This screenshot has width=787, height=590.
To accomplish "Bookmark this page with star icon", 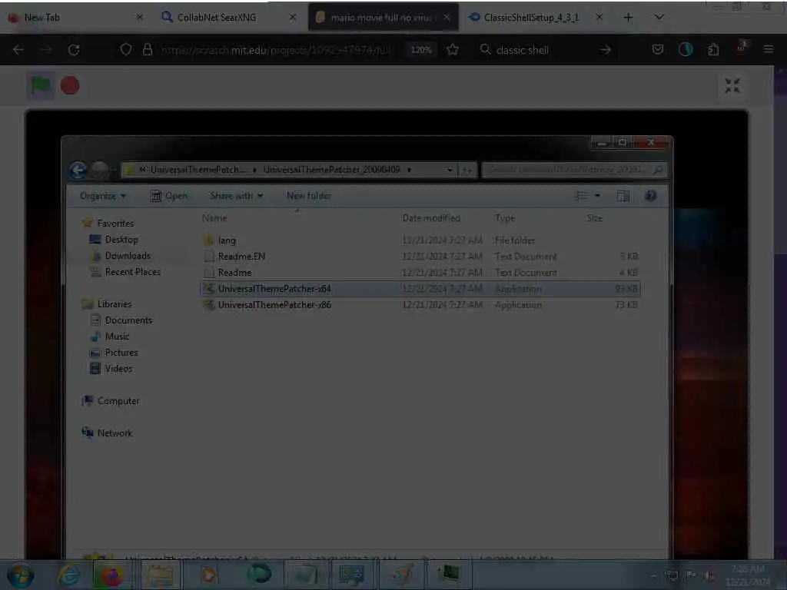I will pyautogui.click(x=453, y=49).
